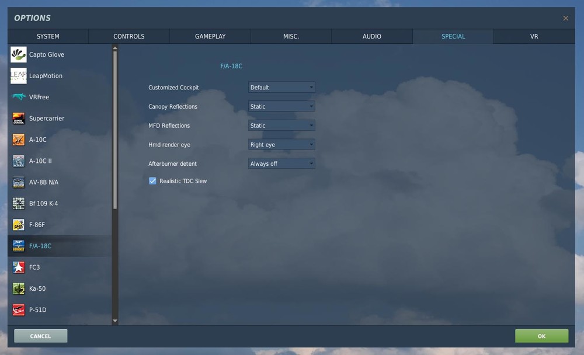The image size is (584, 355).
Task: Click the CANCEL button
Action: click(x=41, y=336)
